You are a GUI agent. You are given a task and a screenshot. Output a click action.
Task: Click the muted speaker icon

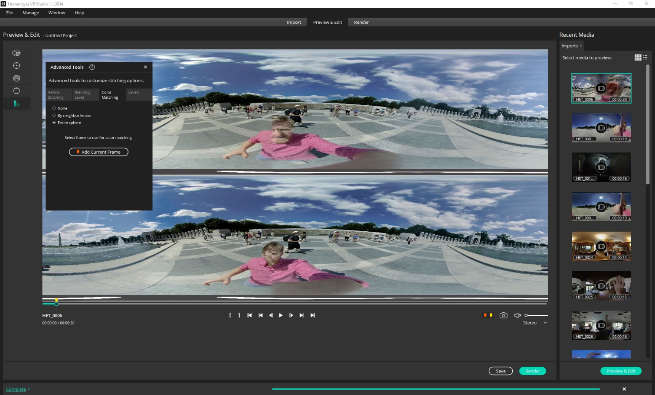[x=517, y=315]
